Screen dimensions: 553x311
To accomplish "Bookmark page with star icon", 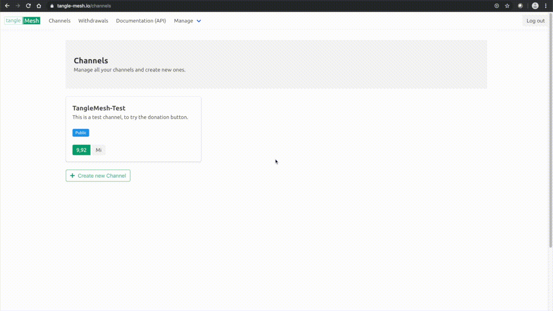I will click(507, 6).
